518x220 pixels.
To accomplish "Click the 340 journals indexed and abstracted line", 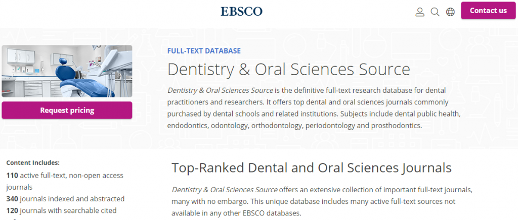I will coord(65,199).
